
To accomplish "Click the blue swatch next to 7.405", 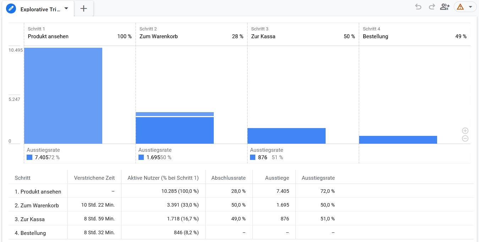I will pyautogui.click(x=29, y=157).
